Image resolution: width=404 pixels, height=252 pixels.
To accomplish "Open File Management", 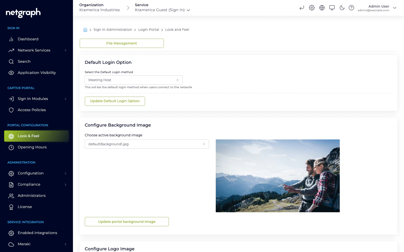I will pos(121,43).
